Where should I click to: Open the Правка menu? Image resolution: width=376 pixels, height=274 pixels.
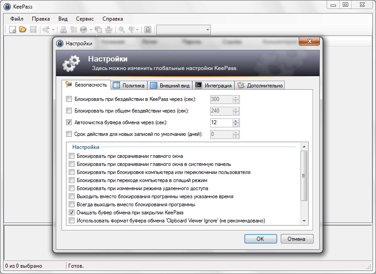pos(41,19)
